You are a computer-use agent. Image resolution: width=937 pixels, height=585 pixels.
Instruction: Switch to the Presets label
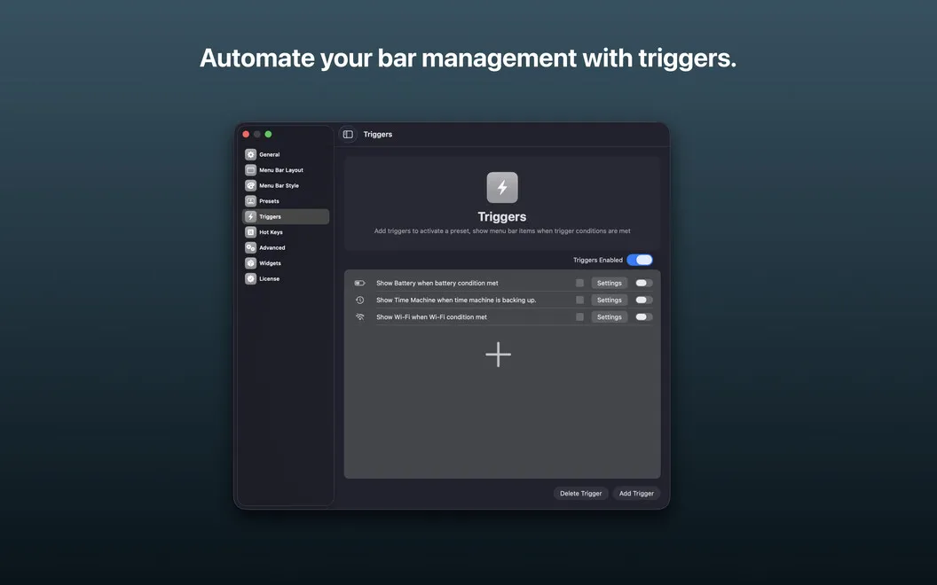click(x=269, y=201)
